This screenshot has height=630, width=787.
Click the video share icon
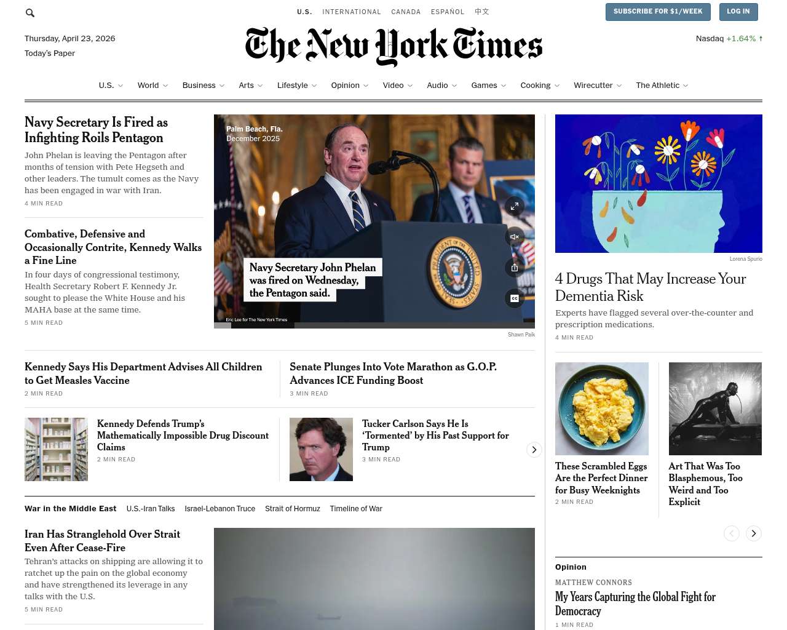pos(515,268)
